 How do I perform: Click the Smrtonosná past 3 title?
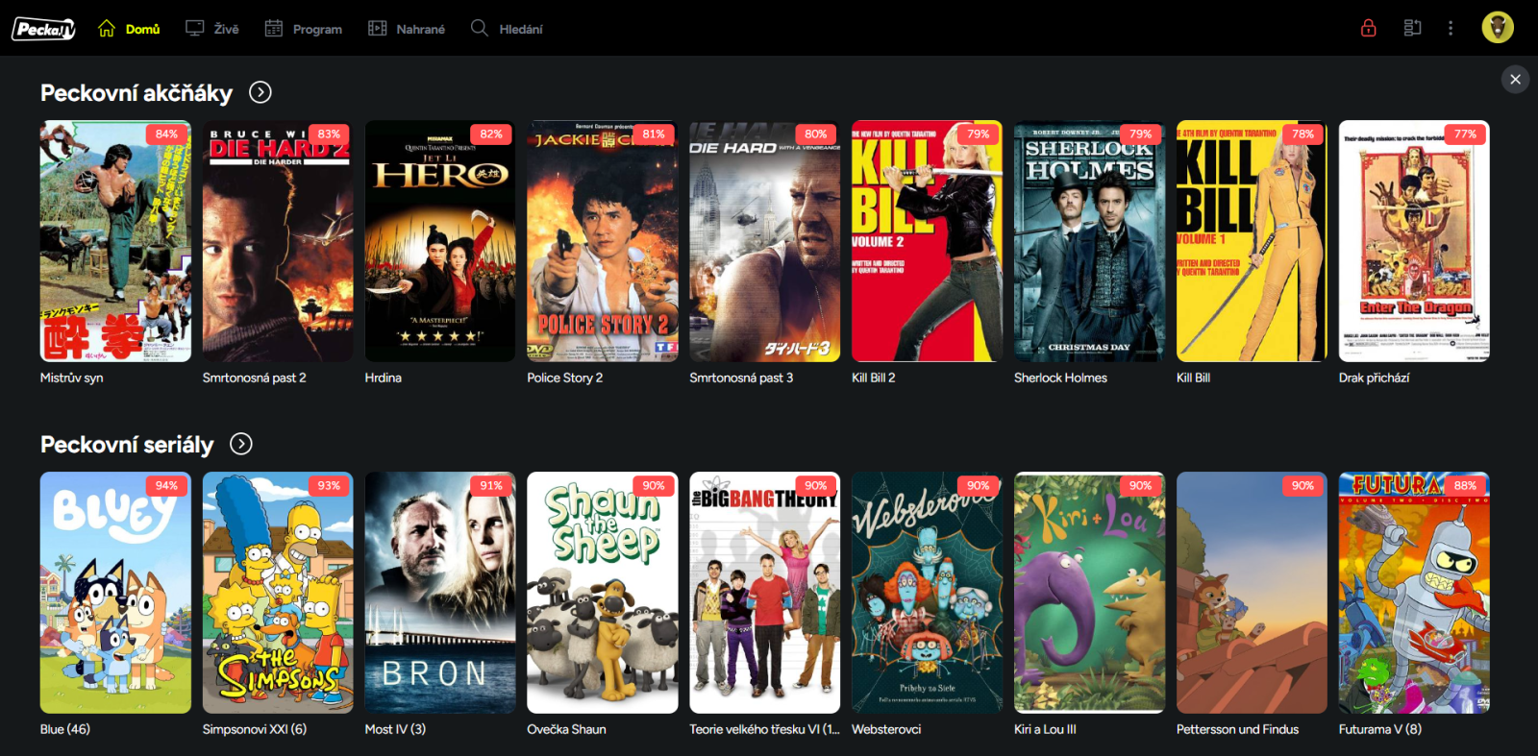tap(741, 378)
